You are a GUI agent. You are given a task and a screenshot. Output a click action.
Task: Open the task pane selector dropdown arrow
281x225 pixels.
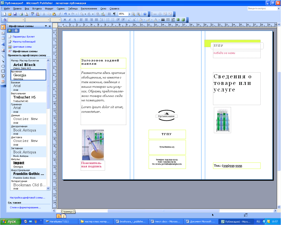(46, 26)
